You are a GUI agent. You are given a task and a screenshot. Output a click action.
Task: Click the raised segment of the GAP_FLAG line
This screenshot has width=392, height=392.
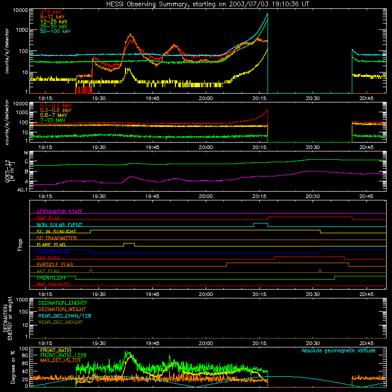pos(310,217)
